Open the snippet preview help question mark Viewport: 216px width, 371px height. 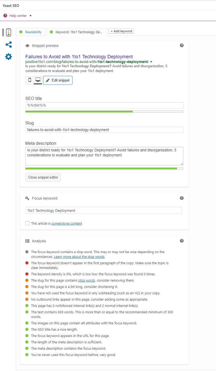pyautogui.click(x=182, y=45)
